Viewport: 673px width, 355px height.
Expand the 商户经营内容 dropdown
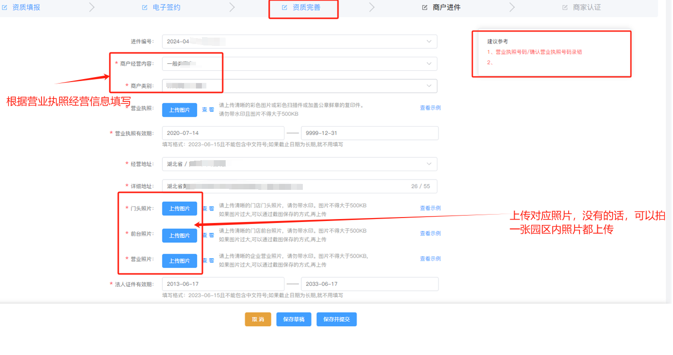click(429, 64)
